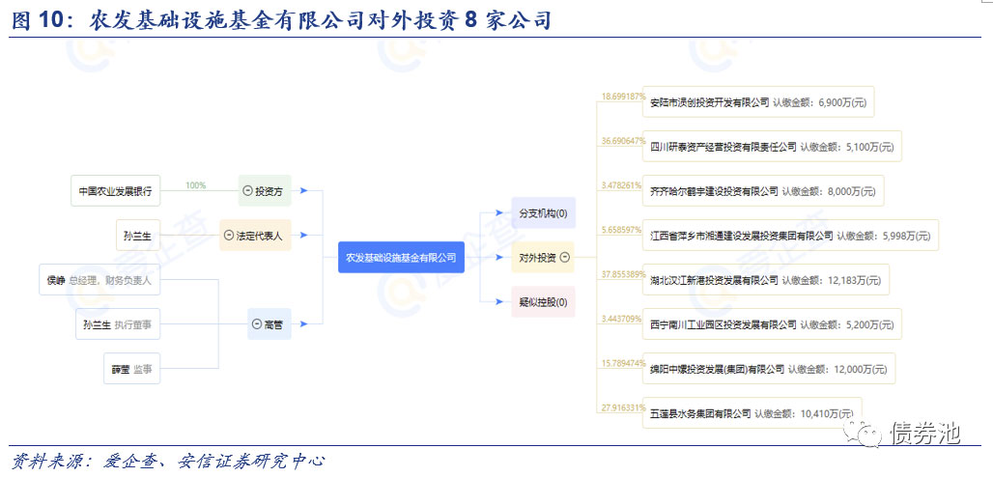Click the 3.478261% stake label
The width and height of the screenshot is (993, 477).
621,185
